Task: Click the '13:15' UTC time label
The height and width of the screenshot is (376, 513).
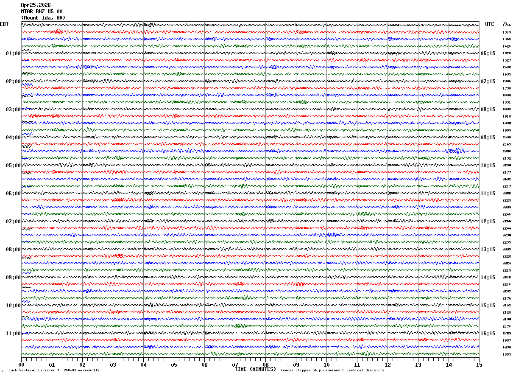Action: [488, 250]
